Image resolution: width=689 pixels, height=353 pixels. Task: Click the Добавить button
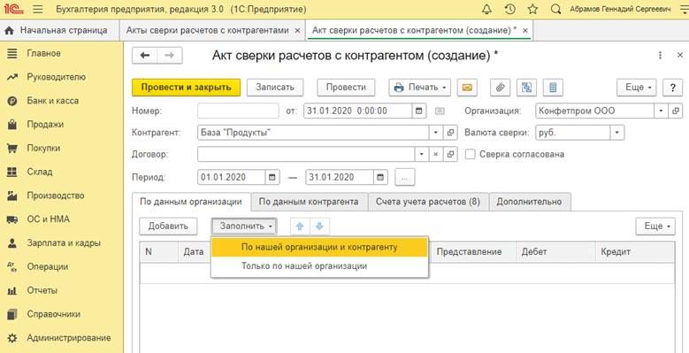168,226
